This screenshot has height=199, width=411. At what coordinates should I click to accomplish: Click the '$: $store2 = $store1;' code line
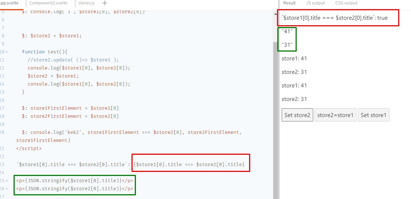tap(52, 36)
